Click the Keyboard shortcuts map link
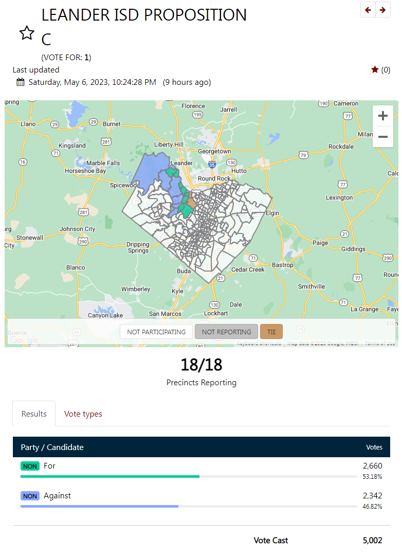The width and height of the screenshot is (402, 557). pyautogui.click(x=259, y=344)
